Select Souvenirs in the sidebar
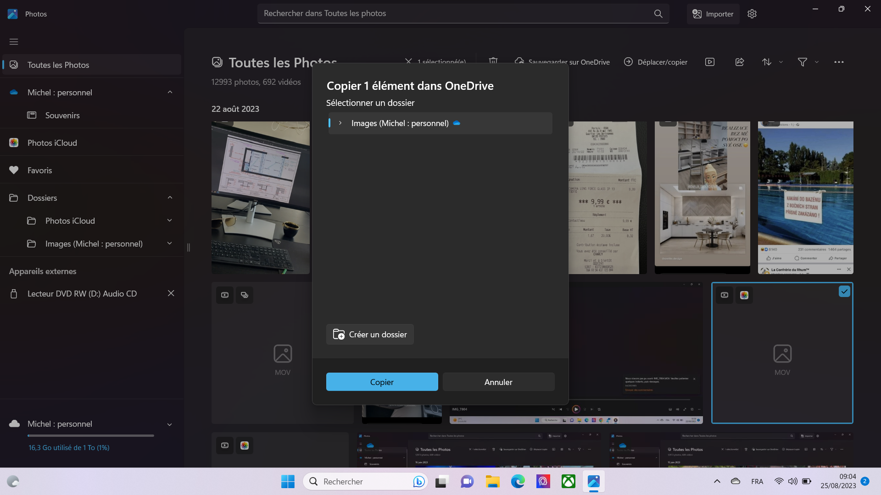The width and height of the screenshot is (881, 495). click(62, 115)
